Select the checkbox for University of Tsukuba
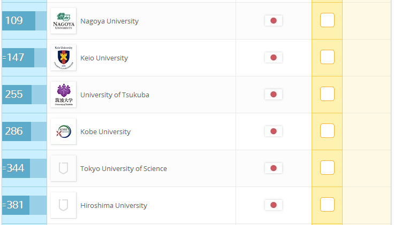This screenshot has height=225, width=394. click(x=327, y=94)
